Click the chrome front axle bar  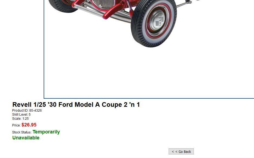(x=102, y=14)
